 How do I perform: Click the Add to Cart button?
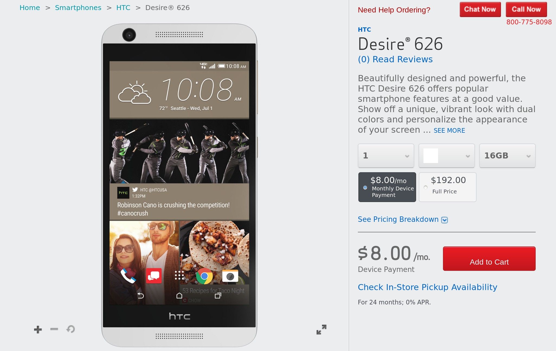pyautogui.click(x=490, y=261)
